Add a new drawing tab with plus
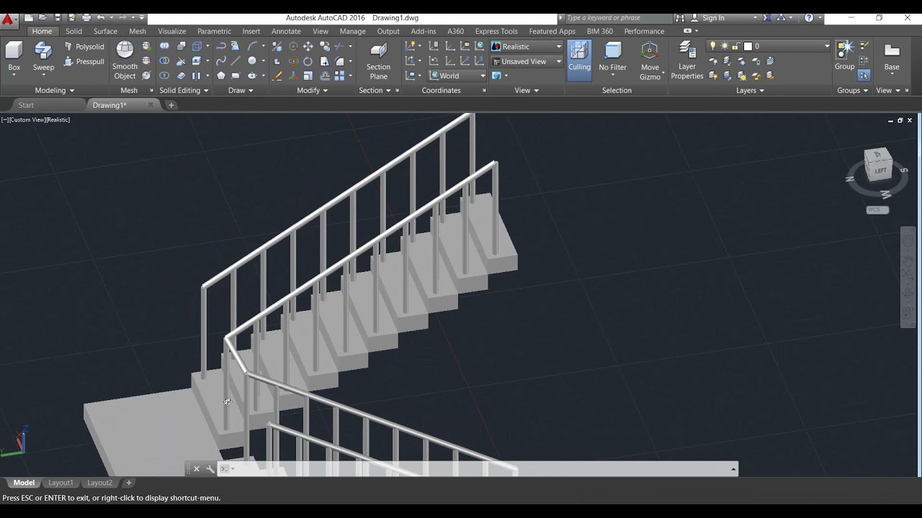Image resolution: width=922 pixels, height=518 pixels. (171, 105)
